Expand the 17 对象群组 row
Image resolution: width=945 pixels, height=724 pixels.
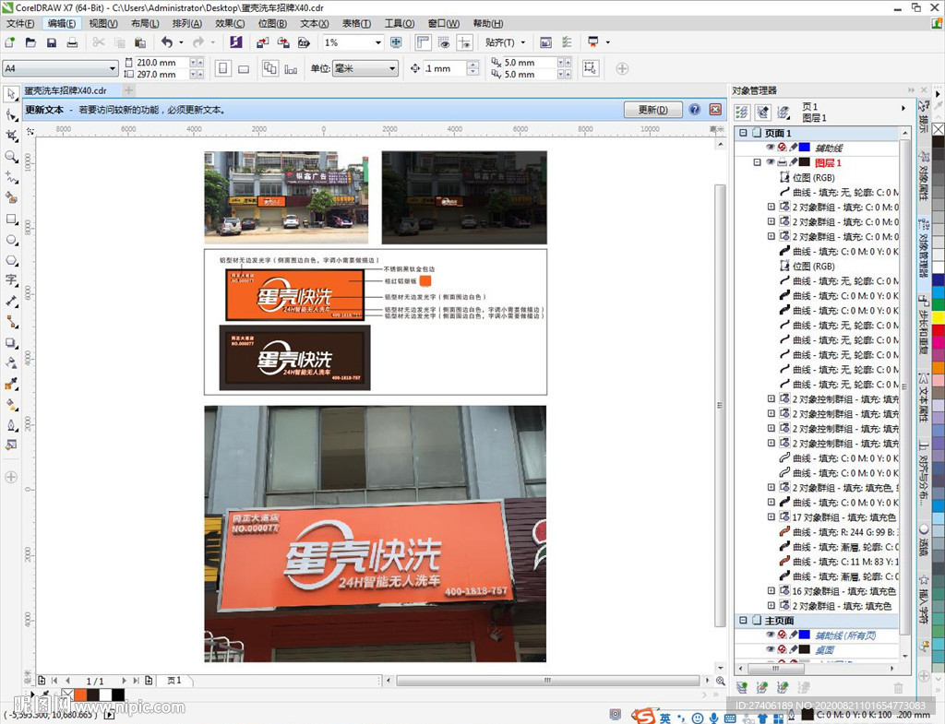click(771, 516)
